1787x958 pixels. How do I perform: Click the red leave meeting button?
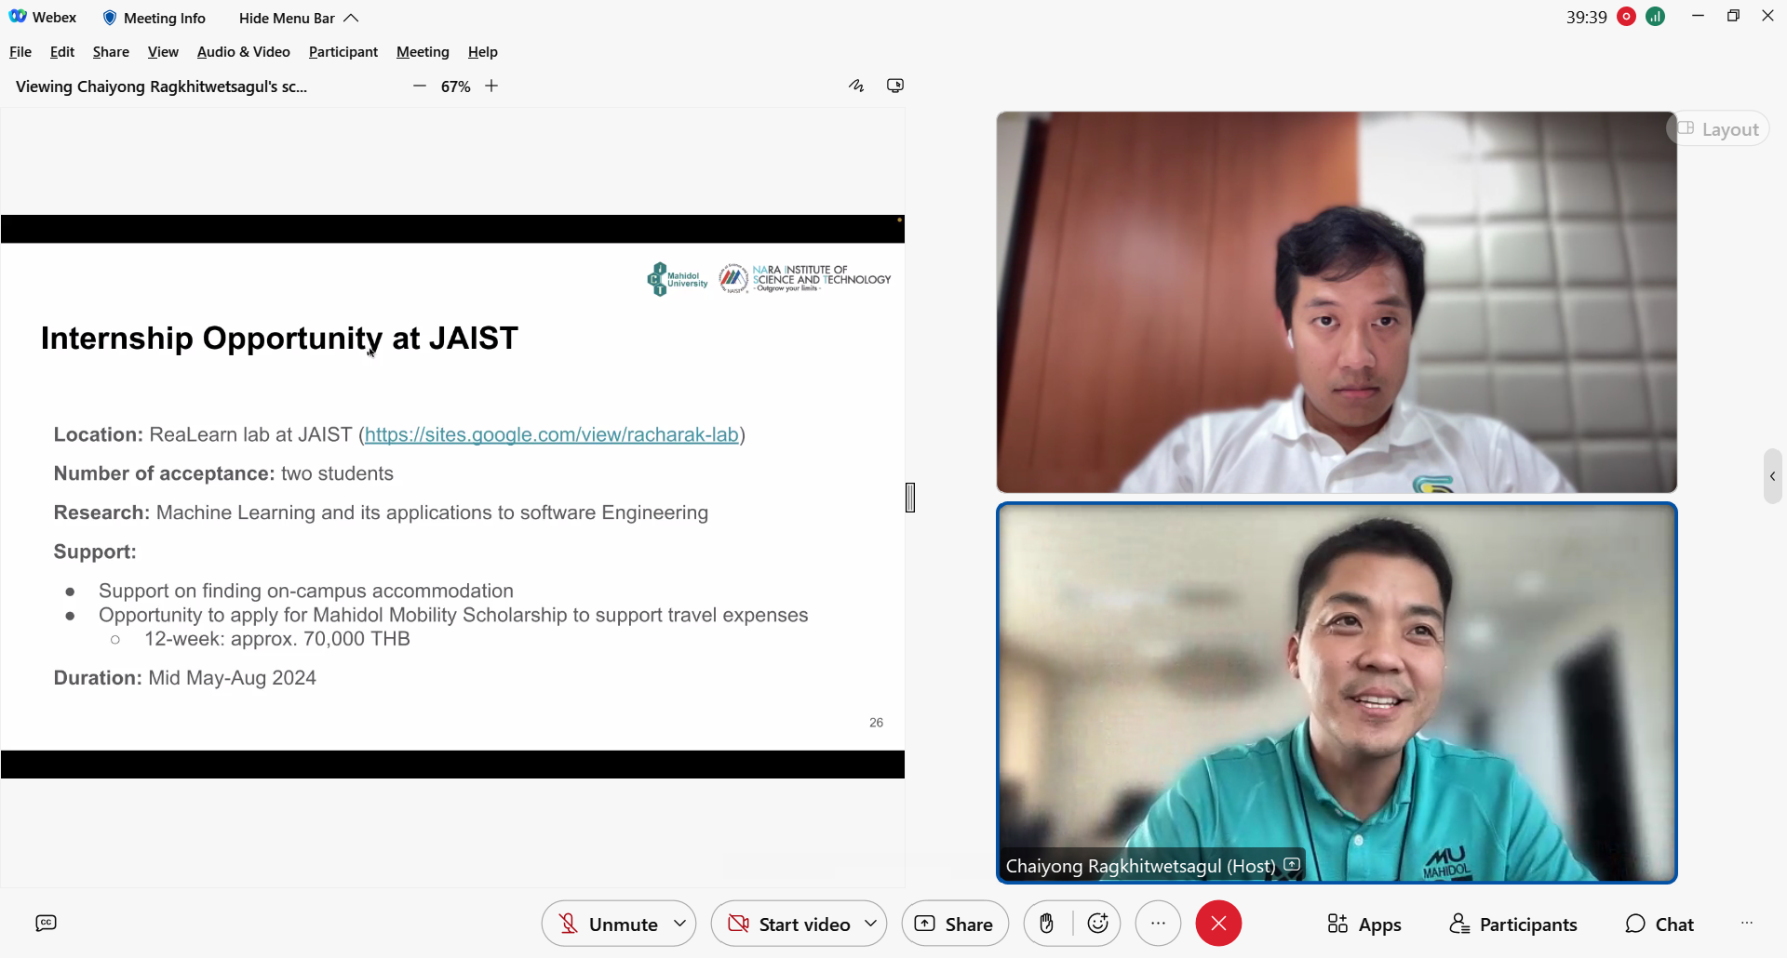[1218, 924]
